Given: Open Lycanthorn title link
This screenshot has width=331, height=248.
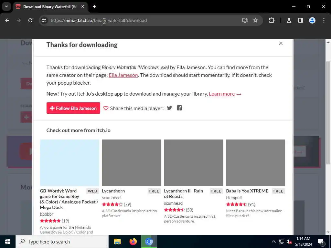Looking at the screenshot, I should (113, 191).
